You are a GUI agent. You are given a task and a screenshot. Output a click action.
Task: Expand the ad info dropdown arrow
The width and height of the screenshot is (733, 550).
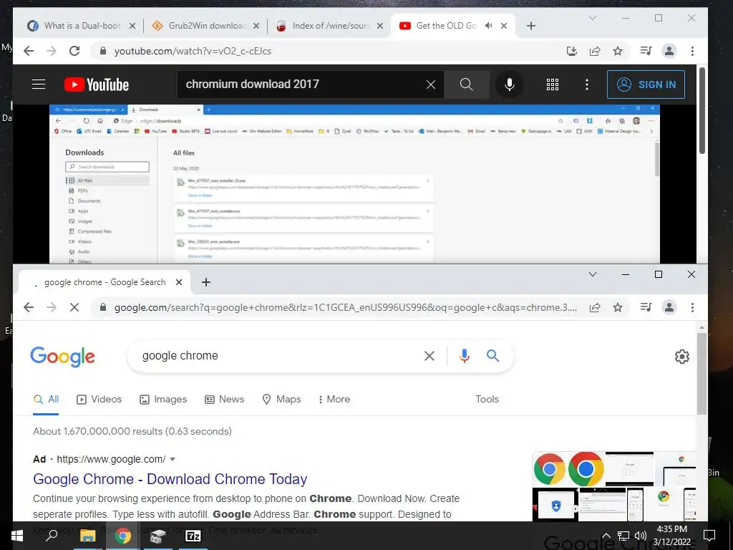tap(173, 459)
